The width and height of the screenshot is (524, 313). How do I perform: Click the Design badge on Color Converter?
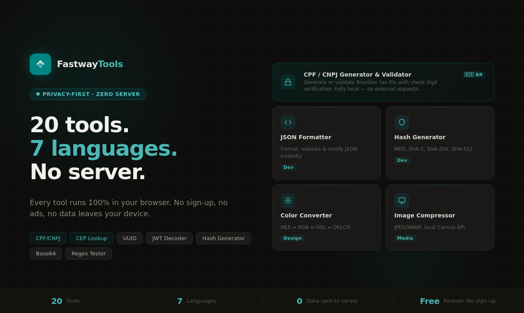[292, 238]
